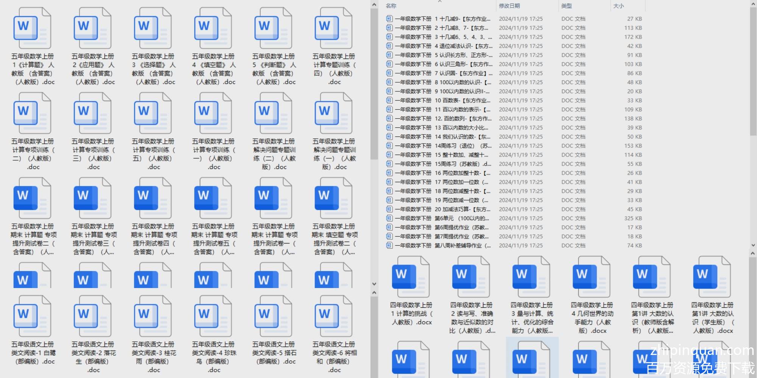Click list row 17 两位数加一位数
757x378 pixels.
pos(514,182)
